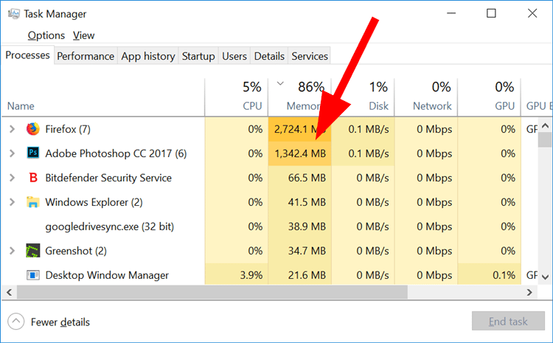Click the Desktop Window Manager icon
553x343 pixels.
(33, 275)
